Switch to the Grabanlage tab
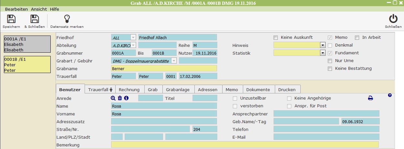Screen dimensions: 404x149 (178, 90)
